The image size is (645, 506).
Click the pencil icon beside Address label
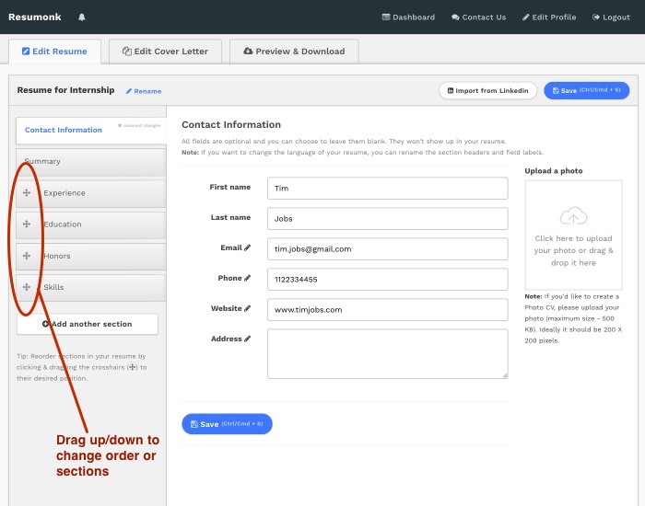pyautogui.click(x=248, y=339)
